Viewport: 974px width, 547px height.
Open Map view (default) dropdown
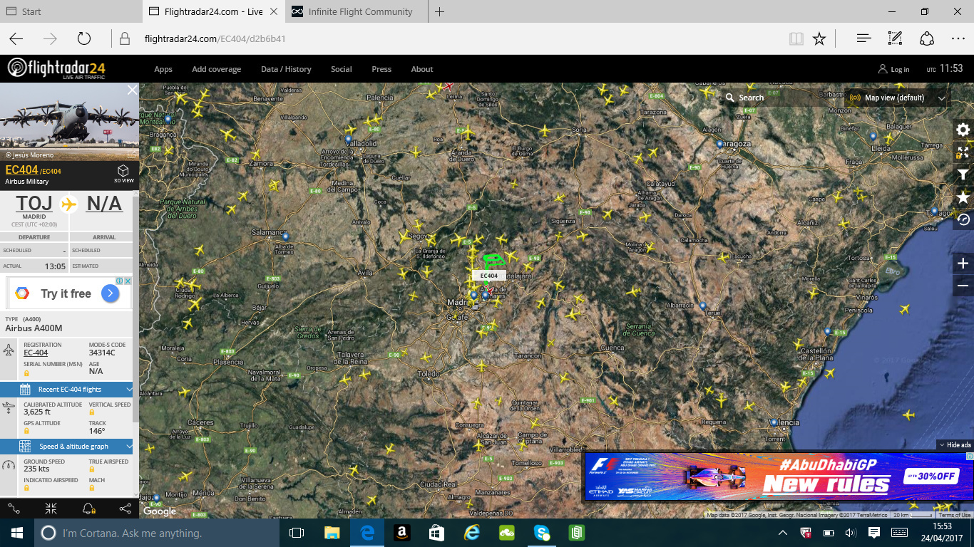(x=897, y=98)
